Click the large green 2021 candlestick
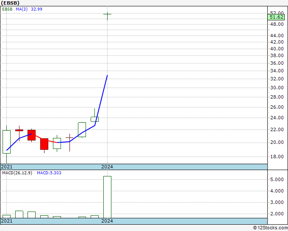Viewport: 288px width, 231px height. click(7, 142)
